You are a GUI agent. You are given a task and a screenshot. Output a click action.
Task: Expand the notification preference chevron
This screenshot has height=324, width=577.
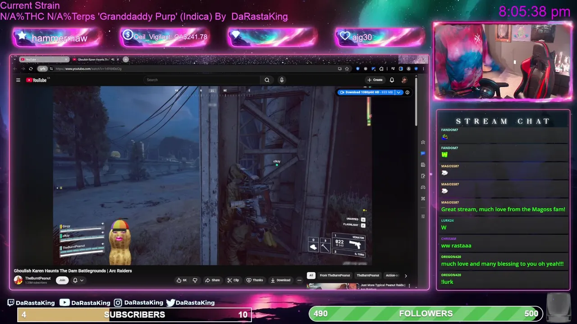(82, 280)
